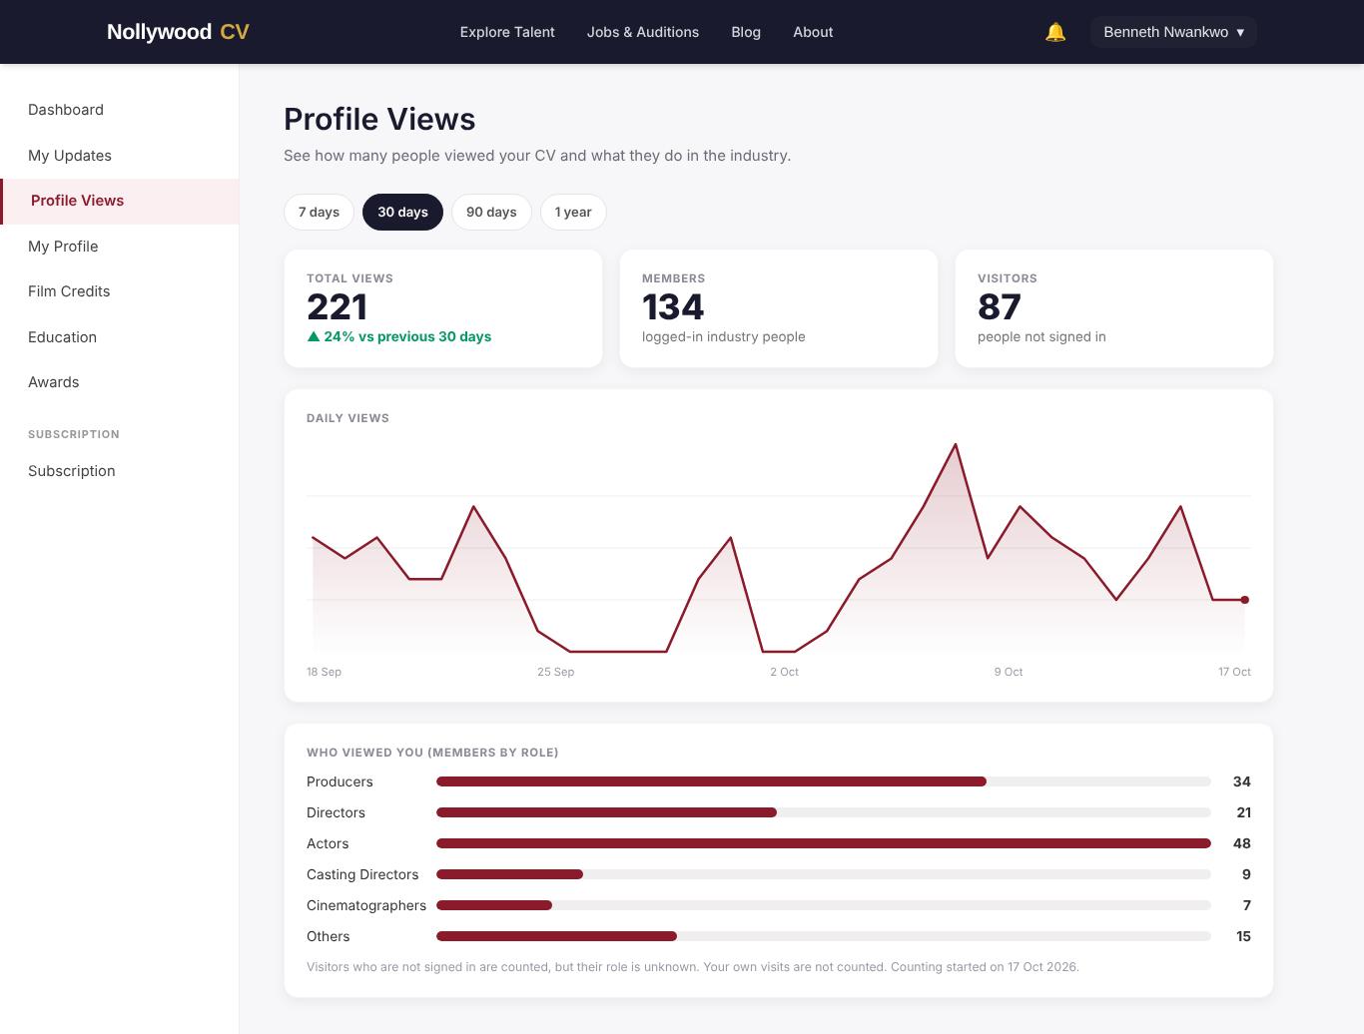
Task: Open Explore Talent in the top navigation
Action: (x=507, y=32)
